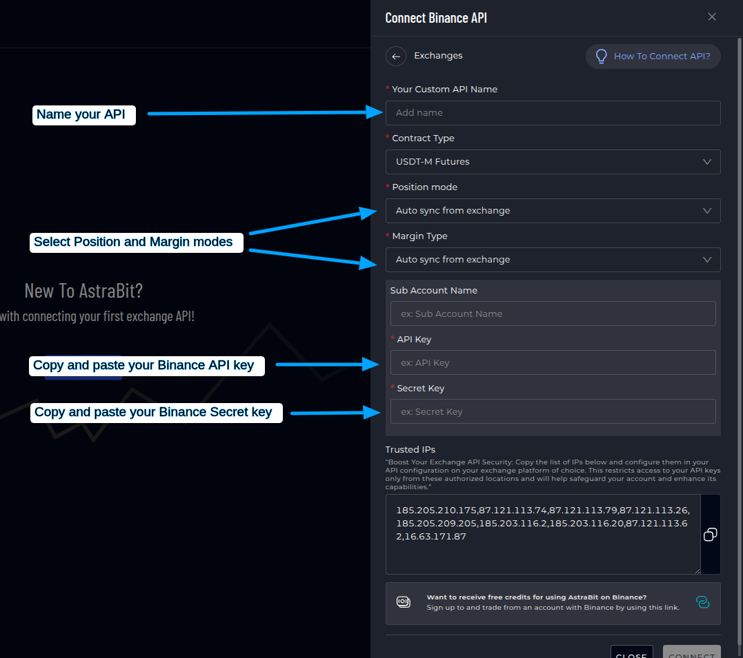Click the Contract Type chevron arrow
This screenshot has width=743, height=658.
(707, 162)
